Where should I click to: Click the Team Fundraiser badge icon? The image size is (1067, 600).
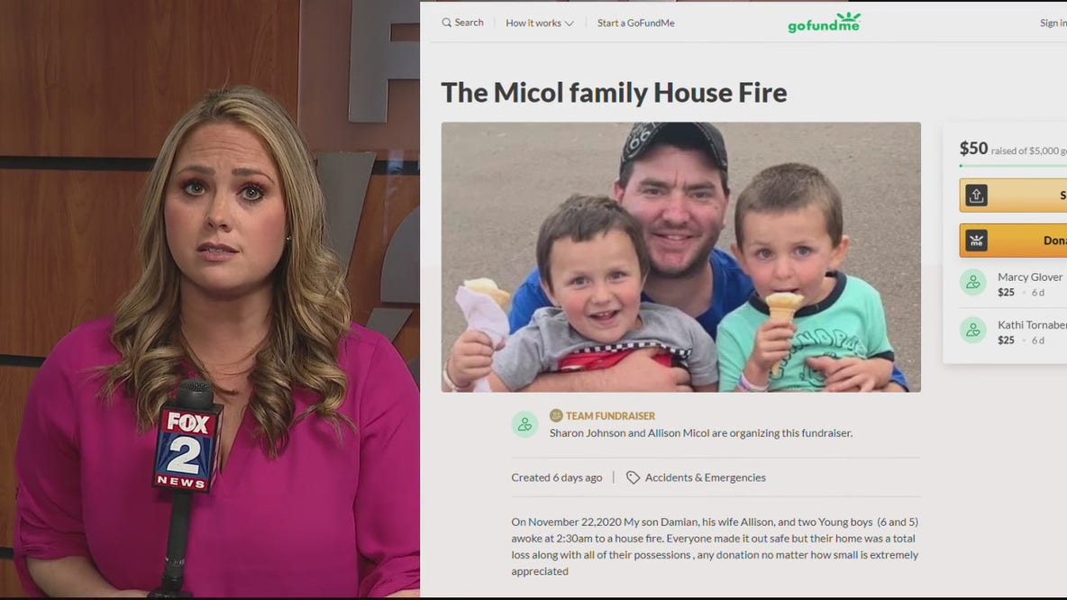tap(556, 415)
